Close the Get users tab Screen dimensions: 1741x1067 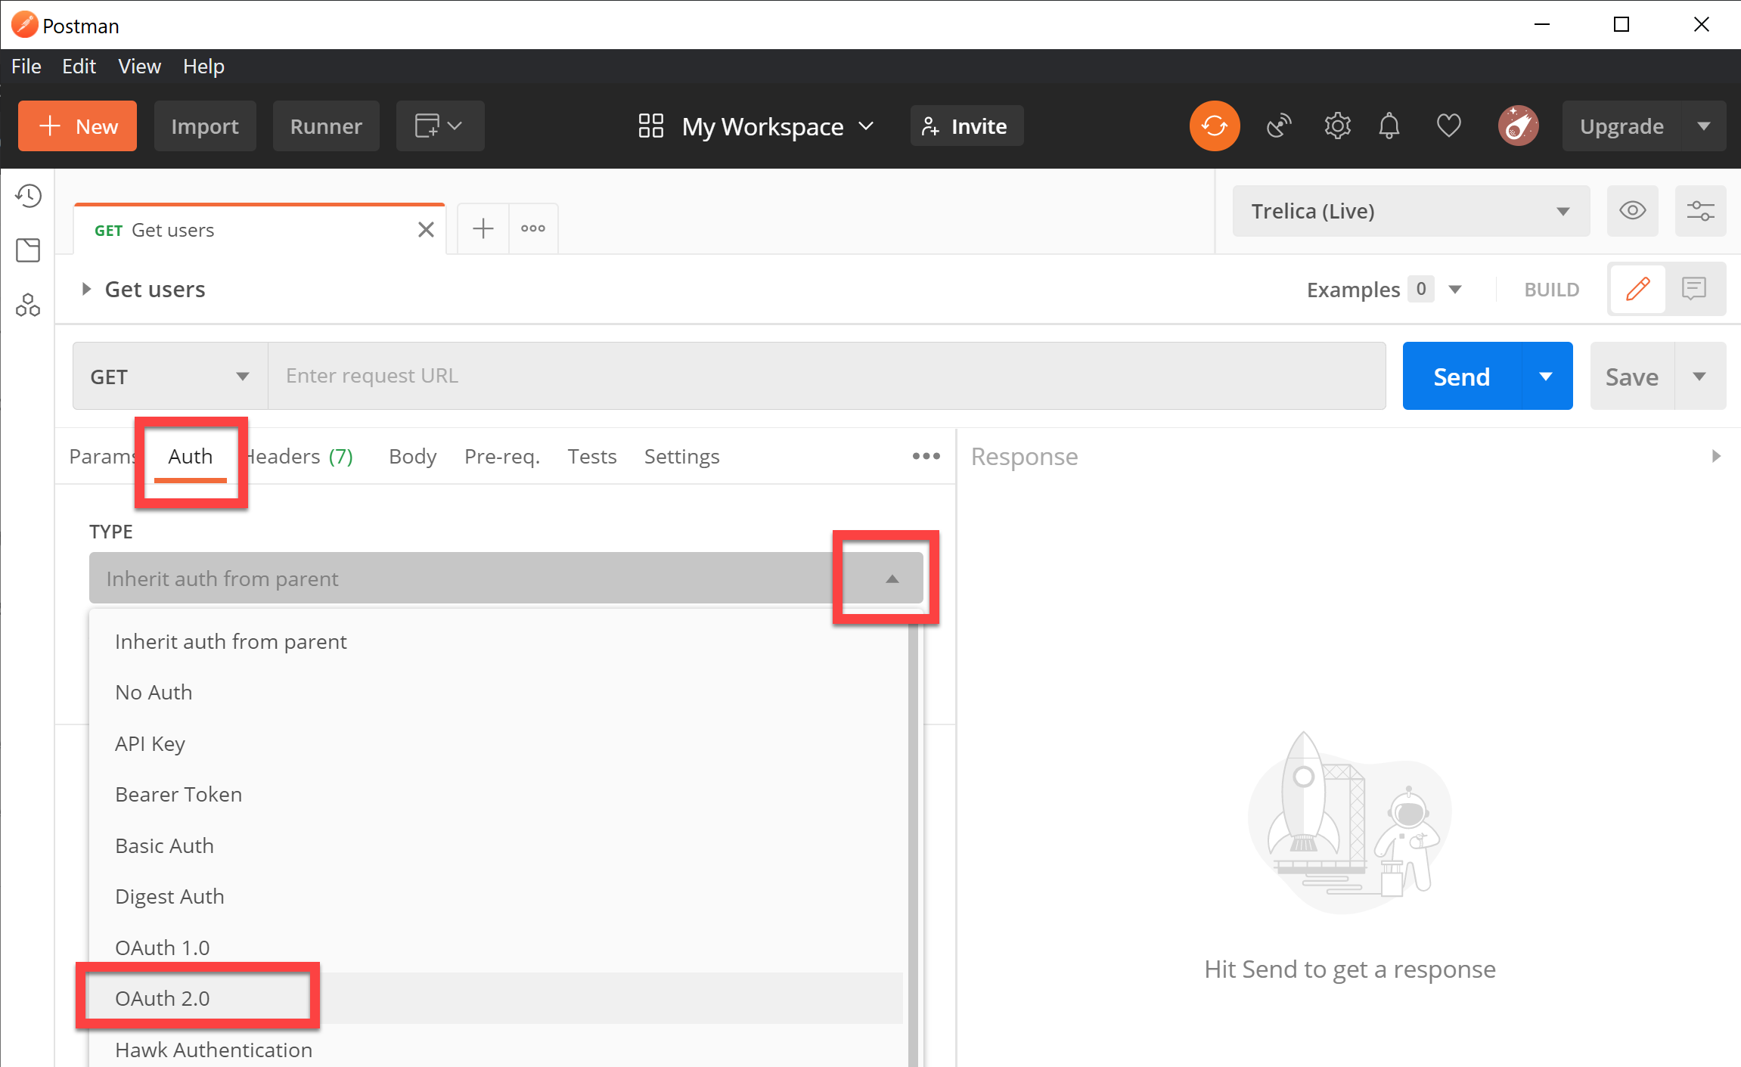tap(426, 230)
